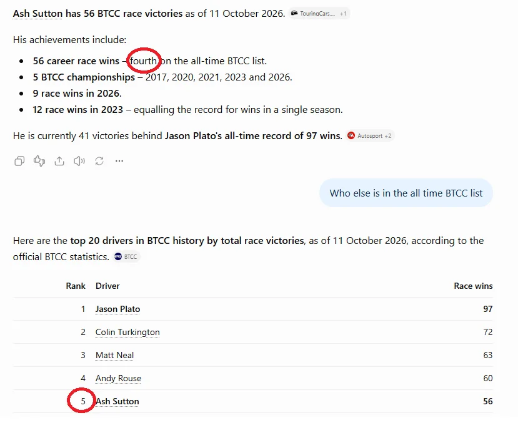Image resolution: width=518 pixels, height=428 pixels.
Task: Open the Andy Rouse driver link
Action: [118, 378]
